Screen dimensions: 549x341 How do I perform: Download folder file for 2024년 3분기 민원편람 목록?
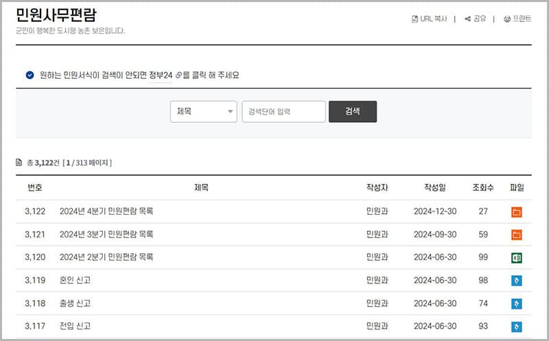click(x=517, y=235)
